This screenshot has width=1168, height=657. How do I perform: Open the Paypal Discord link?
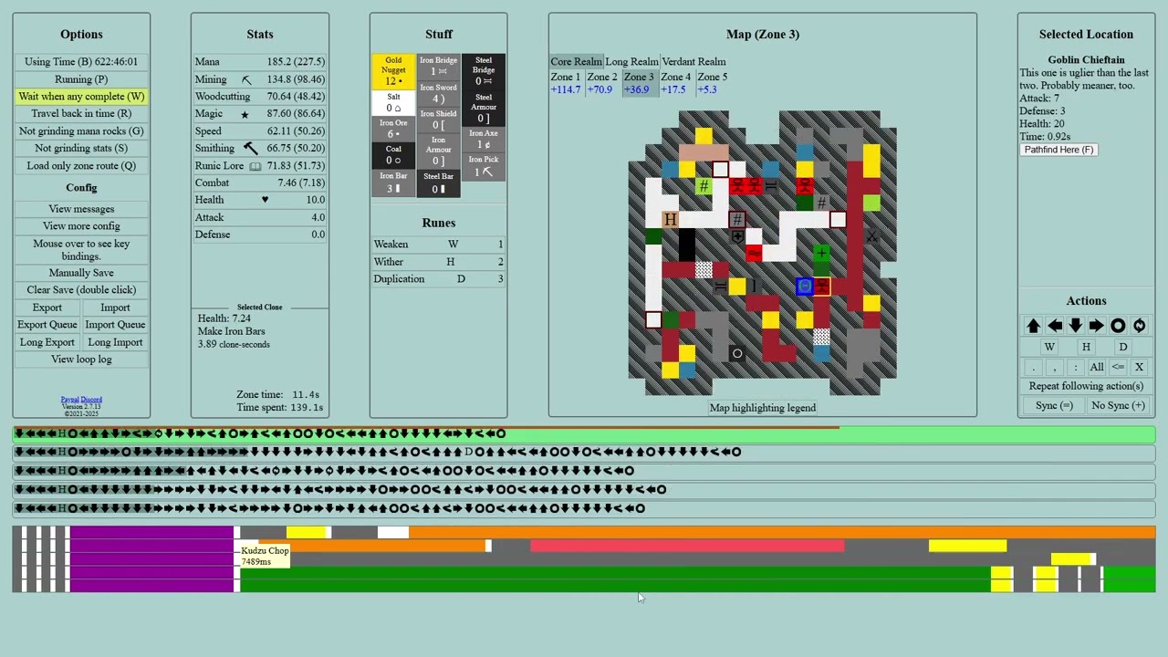pos(81,400)
